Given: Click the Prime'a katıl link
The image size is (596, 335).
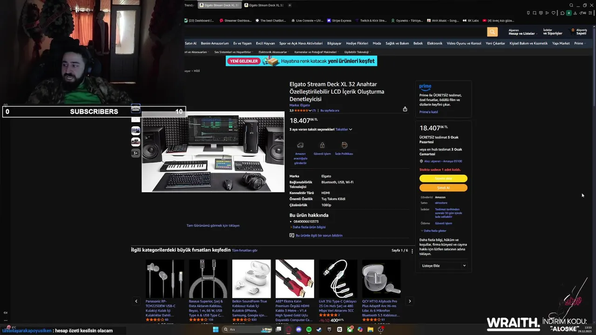Looking at the screenshot, I should 428,112.
